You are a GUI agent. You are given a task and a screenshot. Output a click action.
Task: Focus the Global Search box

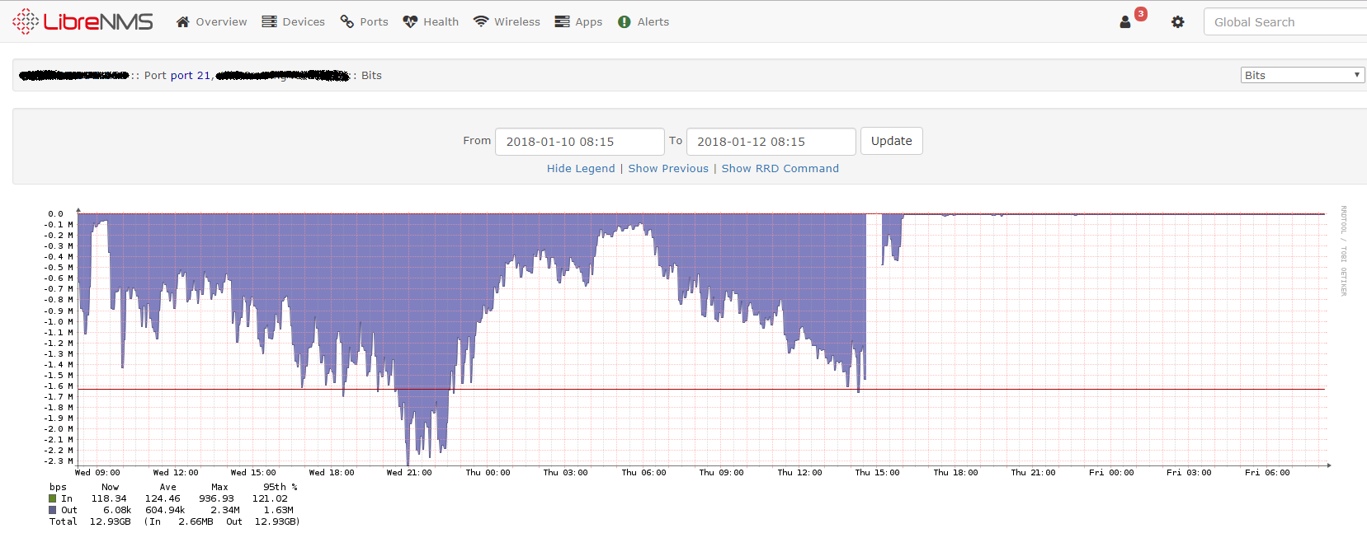1284,22
